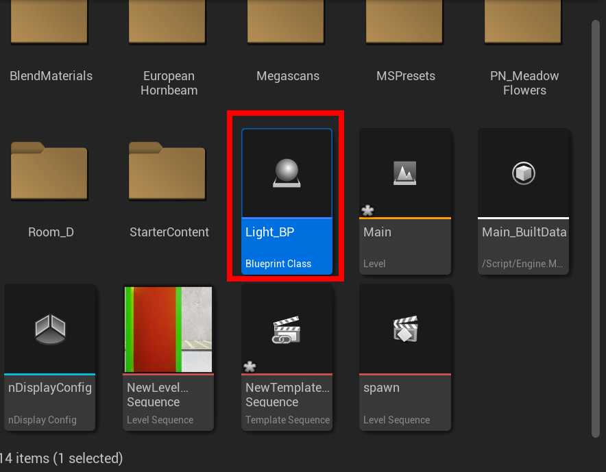Select the Main_BuiltData cube icon
This screenshot has width=606, height=472.
coord(523,173)
